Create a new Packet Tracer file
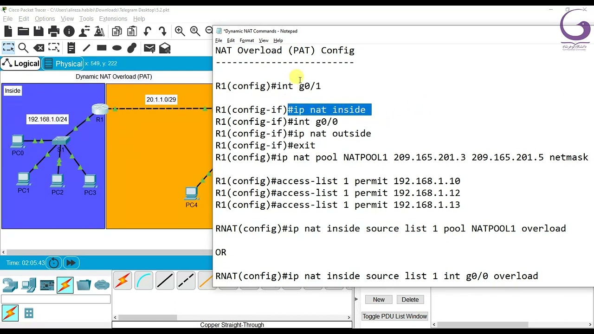This screenshot has height=334, width=594. click(x=8, y=32)
